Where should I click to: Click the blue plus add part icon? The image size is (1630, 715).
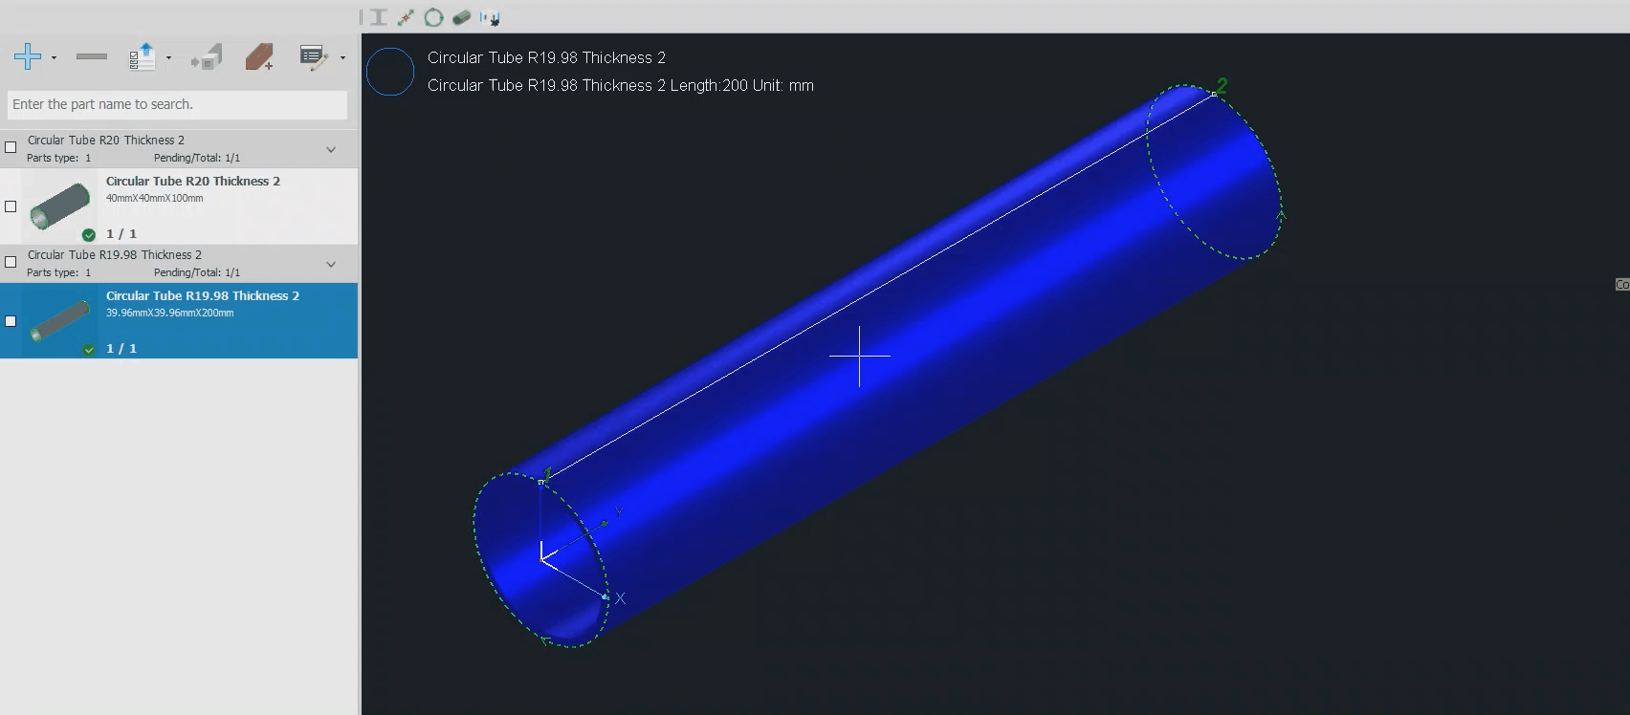28,57
